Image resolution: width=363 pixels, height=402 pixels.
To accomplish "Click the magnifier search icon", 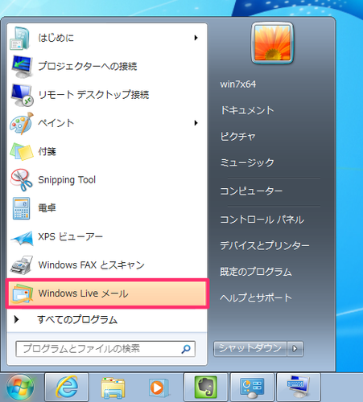I will pos(186,349).
